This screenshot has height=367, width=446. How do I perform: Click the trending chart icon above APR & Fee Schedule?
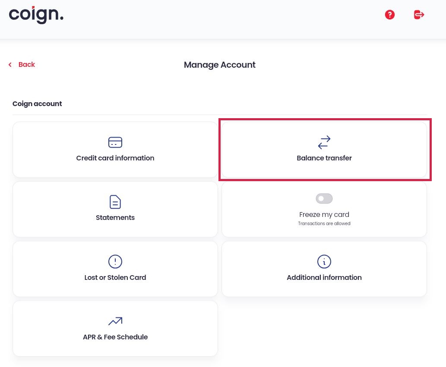115,321
